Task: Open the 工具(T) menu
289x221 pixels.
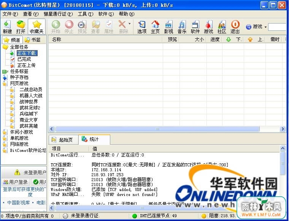Action: (86, 14)
